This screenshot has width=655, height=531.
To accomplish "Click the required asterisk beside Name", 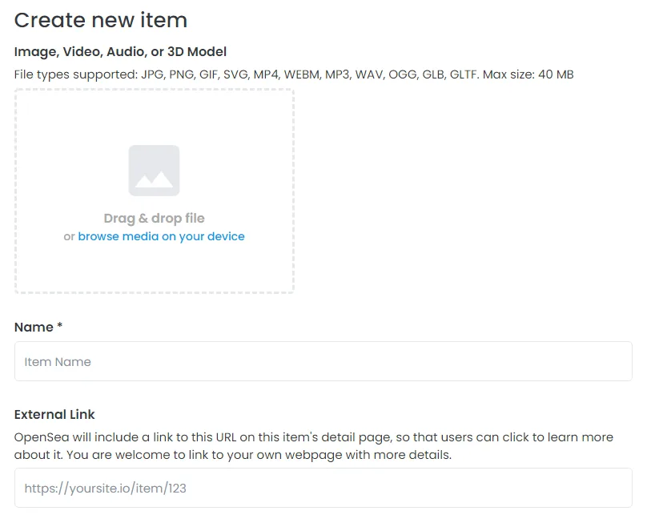I will 60,326.
